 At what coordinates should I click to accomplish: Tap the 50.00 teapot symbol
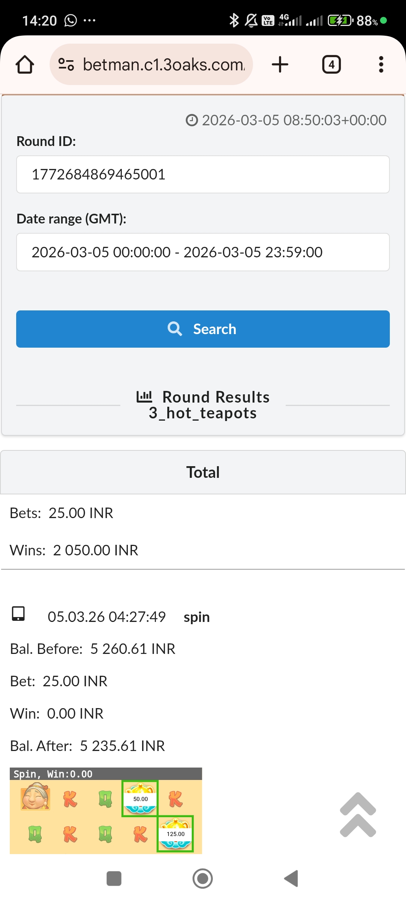140,798
